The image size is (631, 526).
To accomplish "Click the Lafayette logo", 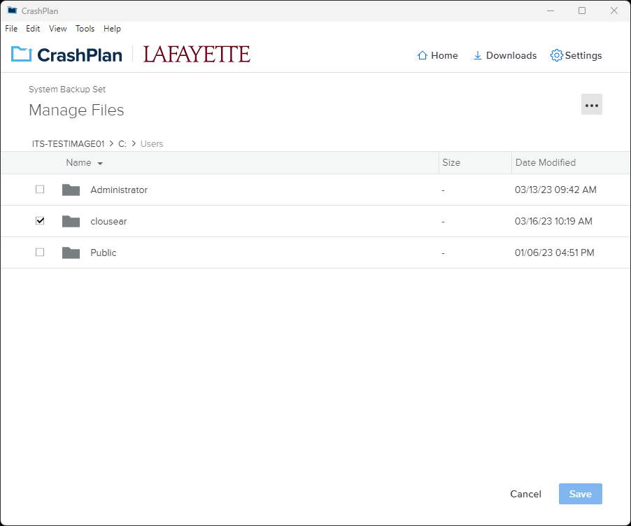I will point(197,54).
